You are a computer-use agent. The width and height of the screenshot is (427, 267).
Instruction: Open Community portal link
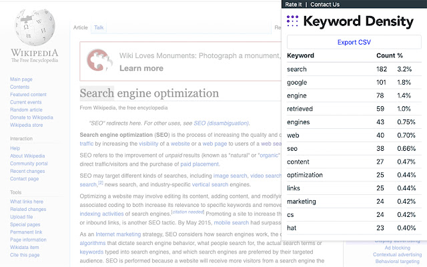pos(29,164)
